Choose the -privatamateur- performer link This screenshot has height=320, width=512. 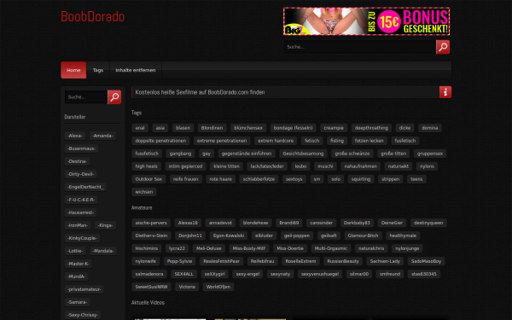coord(84,289)
